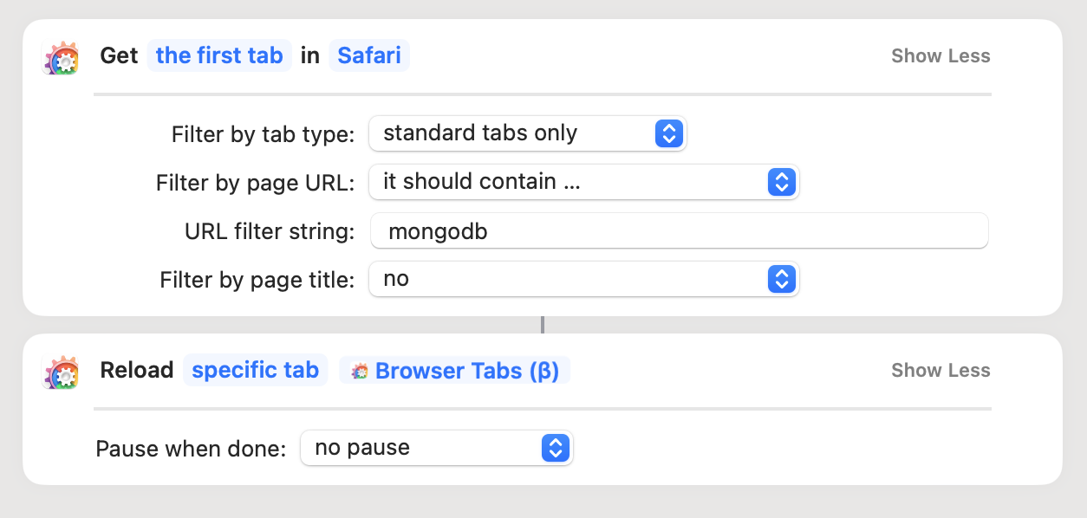Click the "Filter by page URL:" label

tap(255, 183)
